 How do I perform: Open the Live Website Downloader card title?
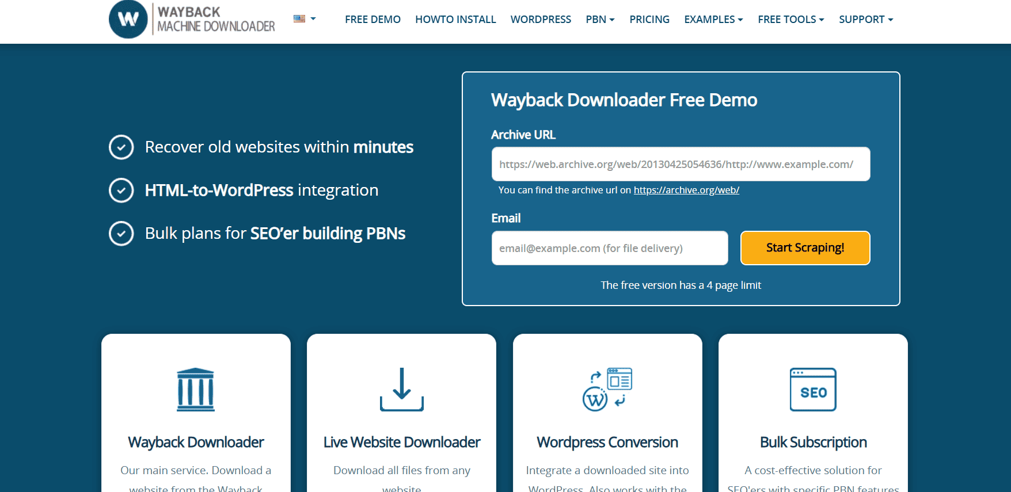(x=402, y=442)
